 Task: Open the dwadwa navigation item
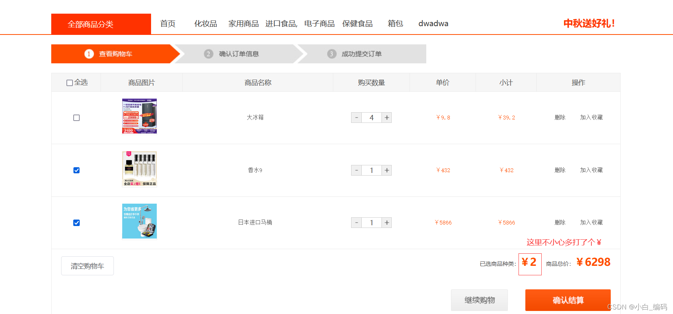click(x=433, y=24)
